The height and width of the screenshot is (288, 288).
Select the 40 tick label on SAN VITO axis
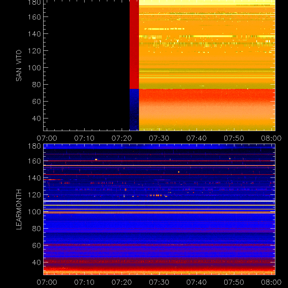coord(37,118)
